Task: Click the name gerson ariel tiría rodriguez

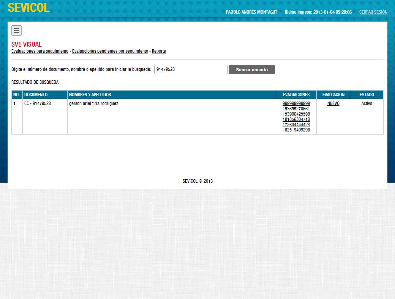Action: [93, 103]
